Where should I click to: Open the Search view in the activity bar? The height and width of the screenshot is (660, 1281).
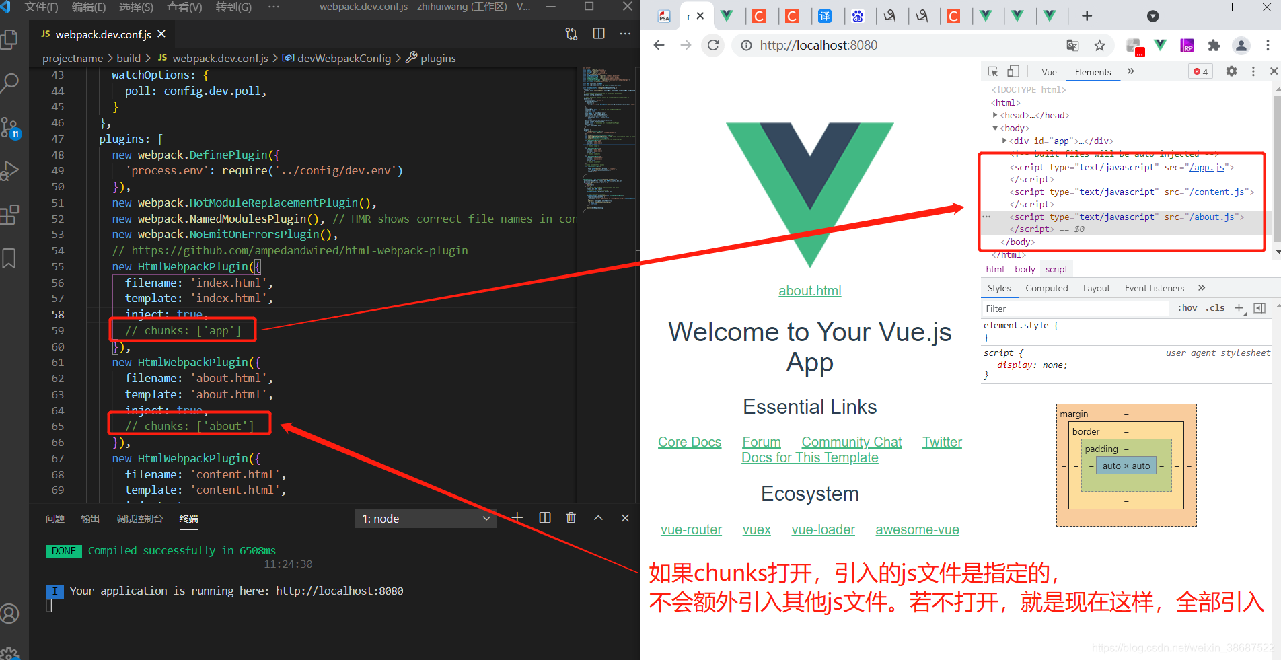click(9, 83)
